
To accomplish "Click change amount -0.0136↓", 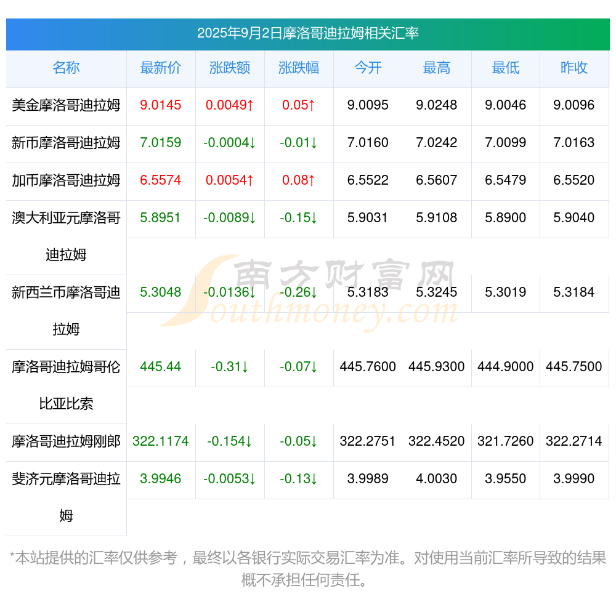I will coord(230,292).
